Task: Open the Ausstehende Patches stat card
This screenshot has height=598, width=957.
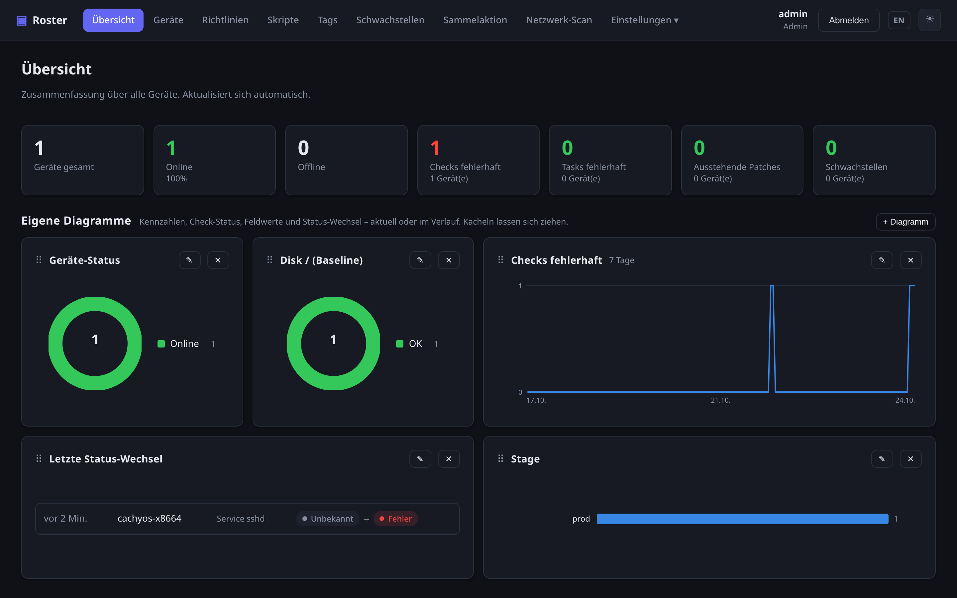Action: [742, 160]
